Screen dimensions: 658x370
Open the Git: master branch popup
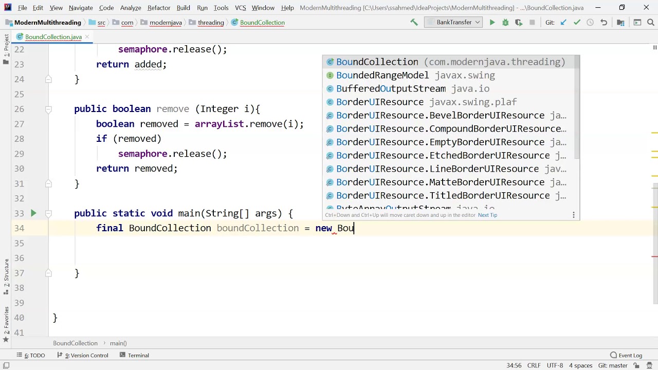point(613,365)
